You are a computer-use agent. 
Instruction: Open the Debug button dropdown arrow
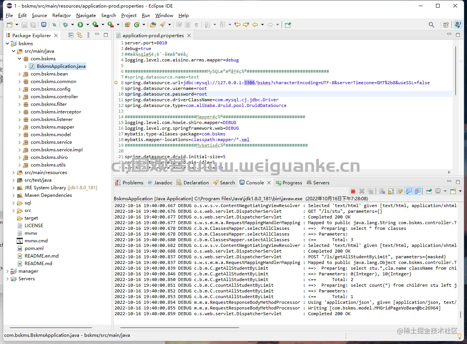[72, 25]
